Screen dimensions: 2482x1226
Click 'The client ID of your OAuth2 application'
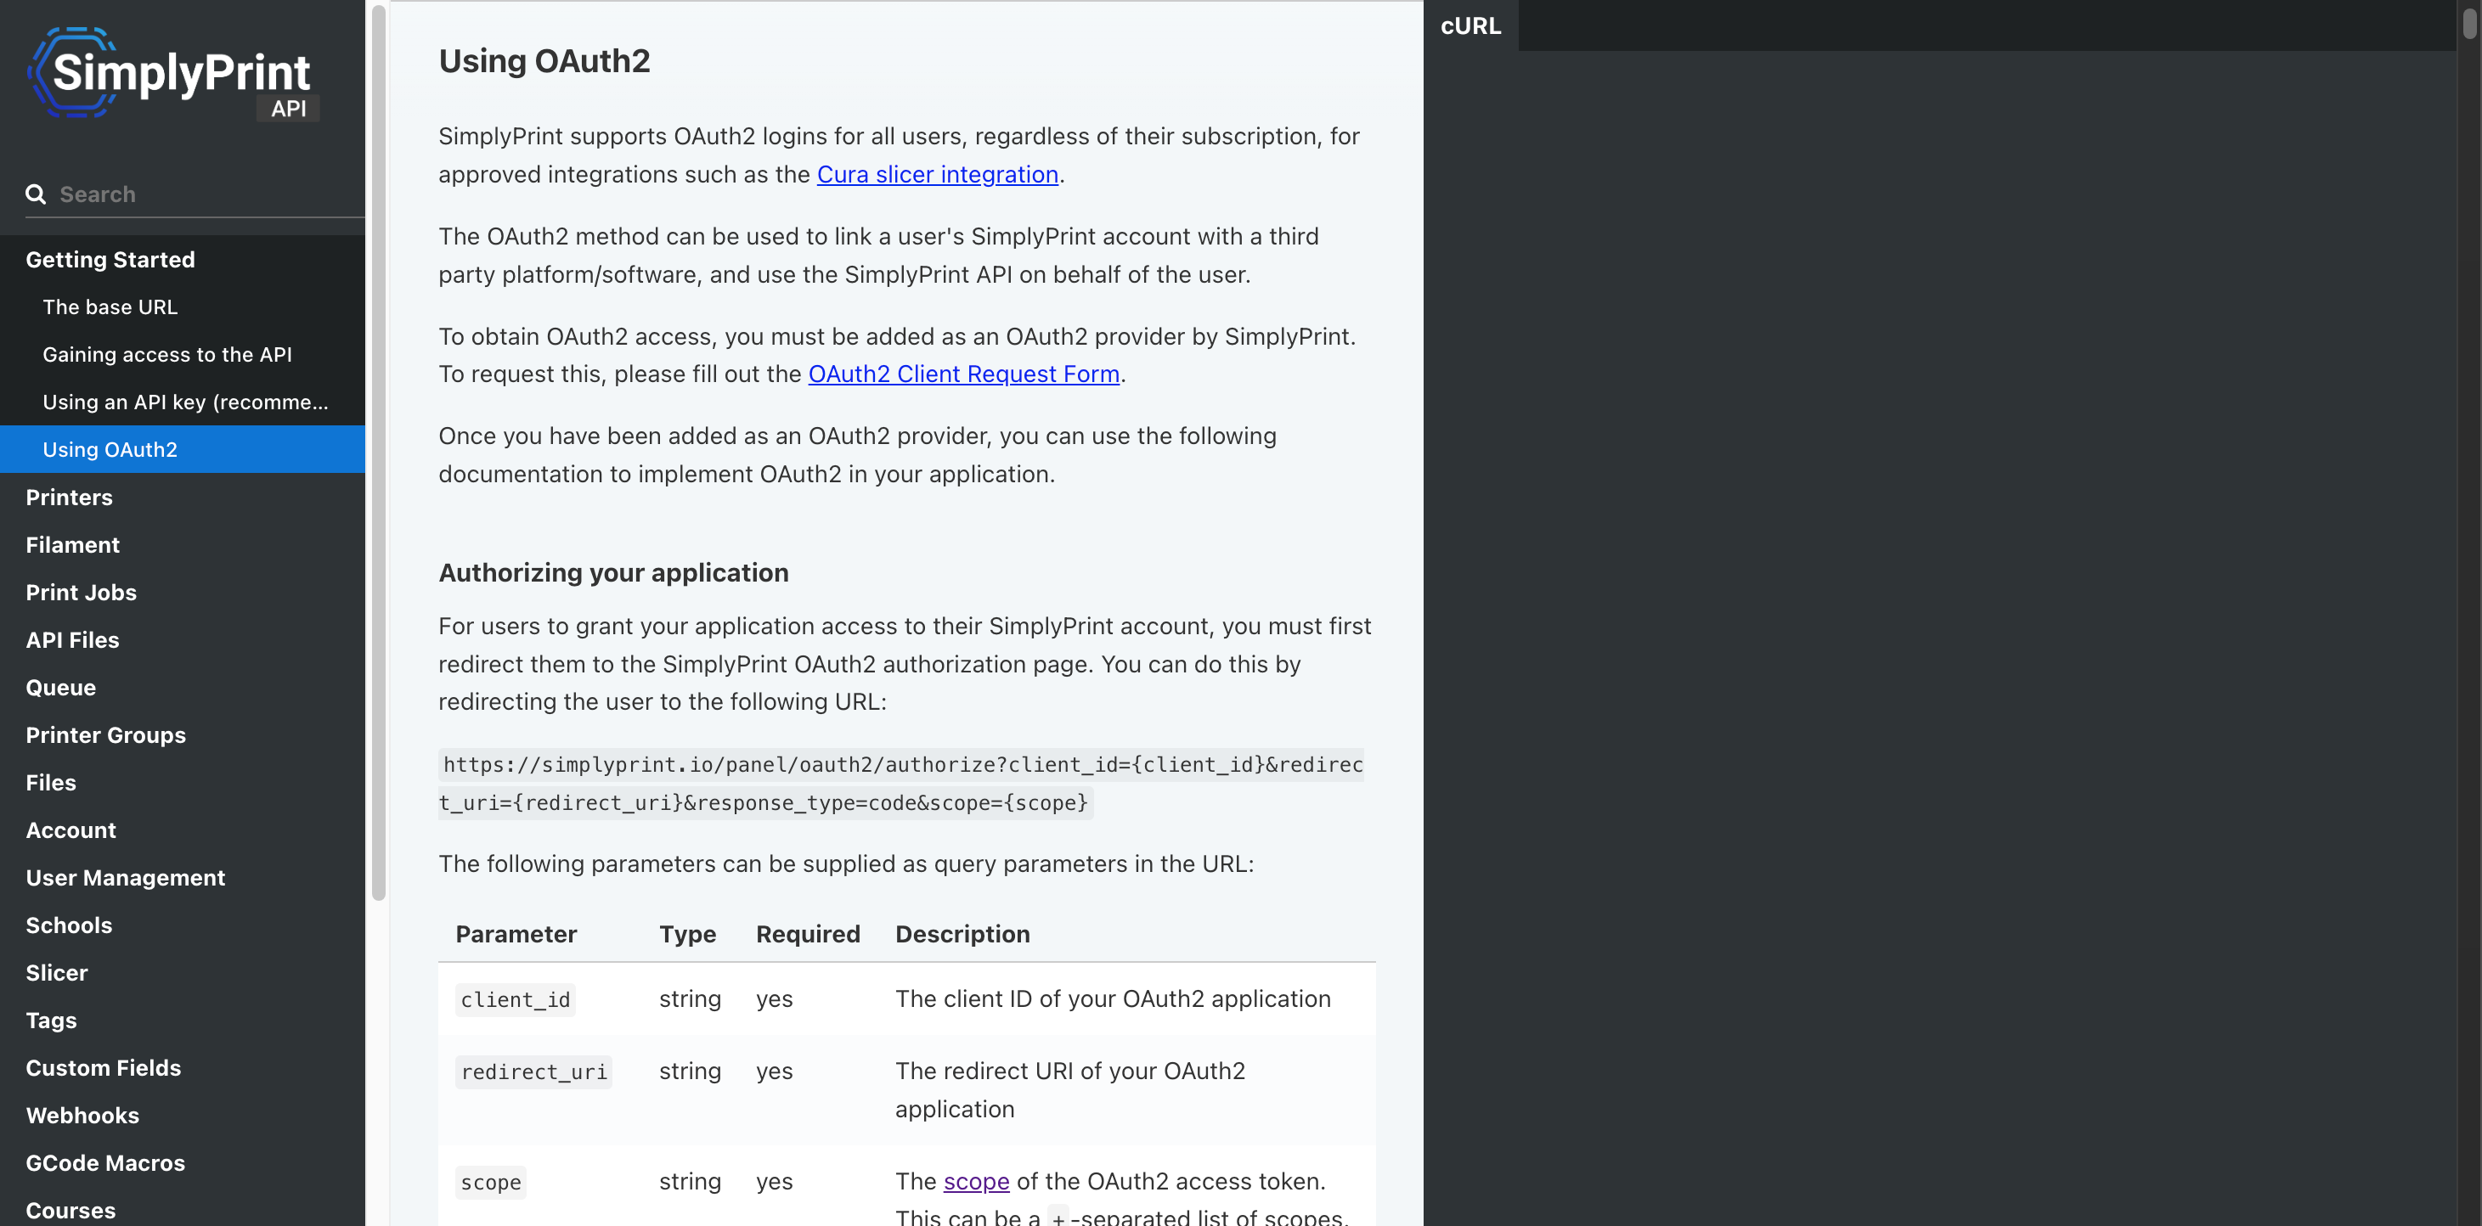point(1113,998)
